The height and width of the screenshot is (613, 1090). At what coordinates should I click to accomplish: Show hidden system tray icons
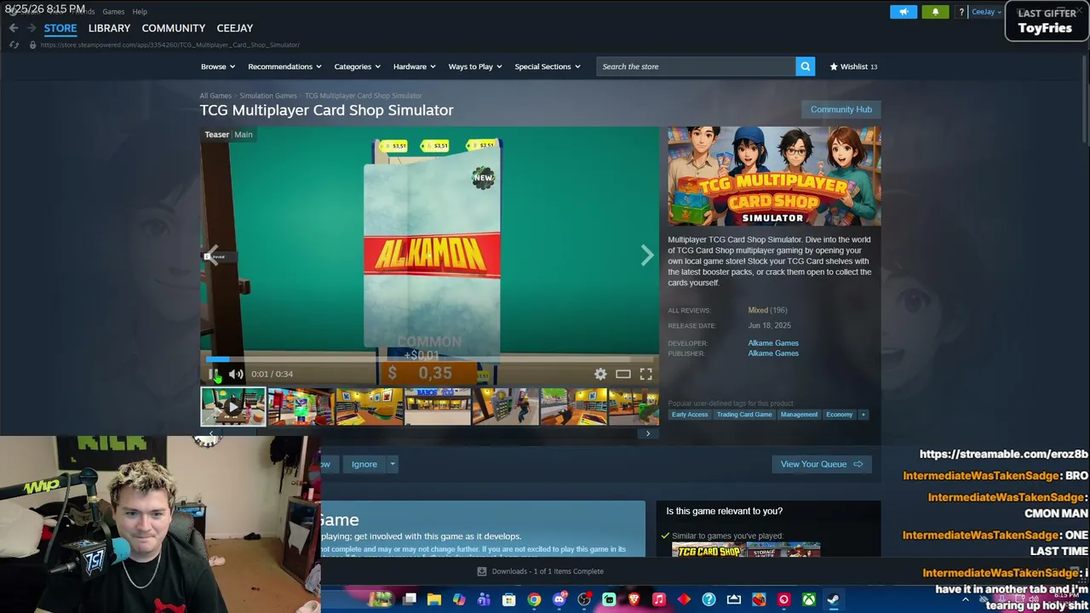(965, 599)
